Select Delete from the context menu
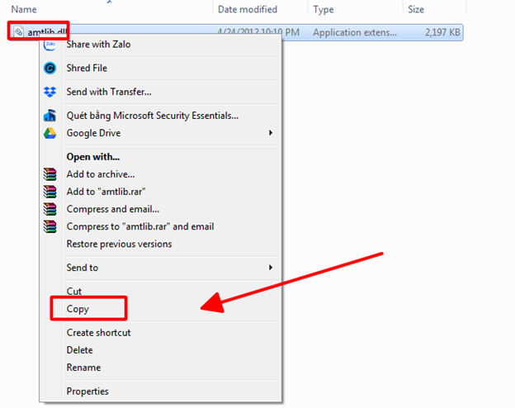This screenshot has height=408, width=515. tap(81, 350)
